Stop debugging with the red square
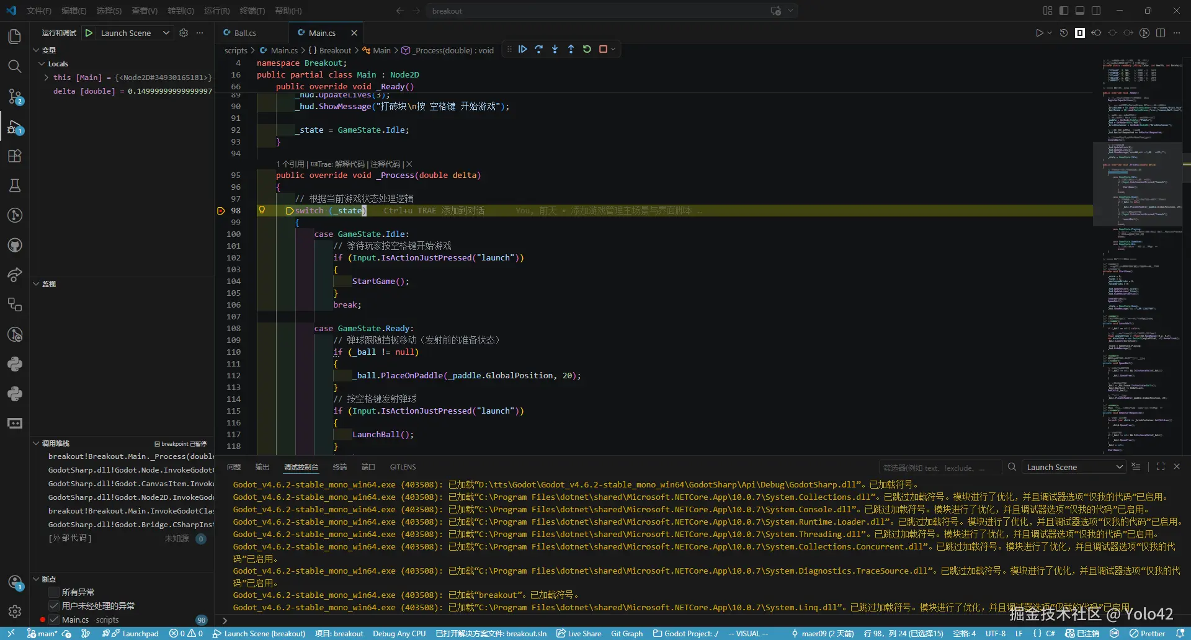1191x640 pixels. click(x=603, y=50)
